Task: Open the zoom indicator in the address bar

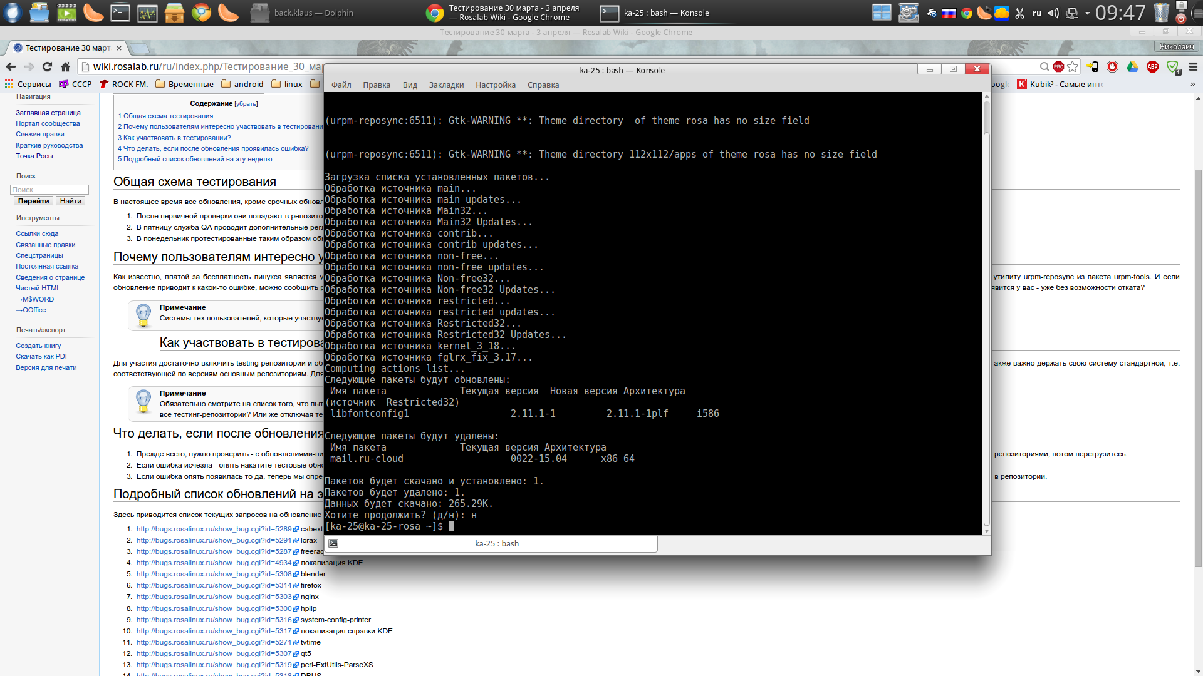Action: tap(1044, 67)
